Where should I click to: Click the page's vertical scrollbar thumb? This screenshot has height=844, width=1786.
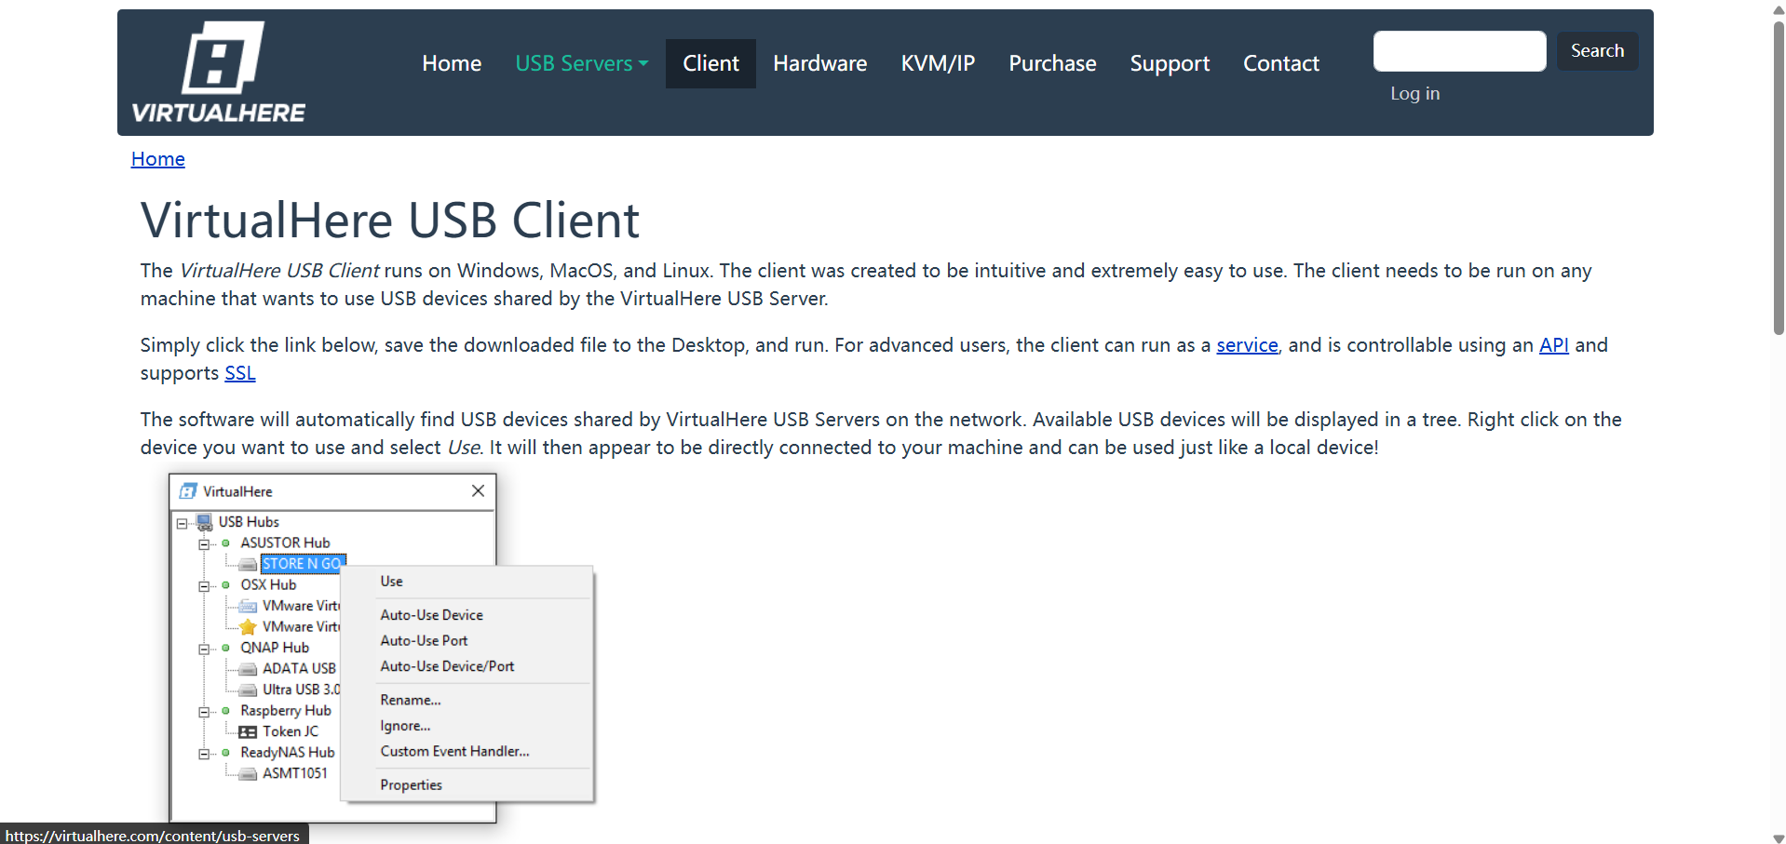(x=1779, y=177)
